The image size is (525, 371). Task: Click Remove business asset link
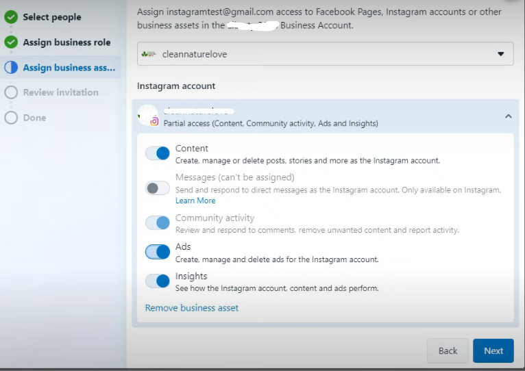(x=191, y=308)
